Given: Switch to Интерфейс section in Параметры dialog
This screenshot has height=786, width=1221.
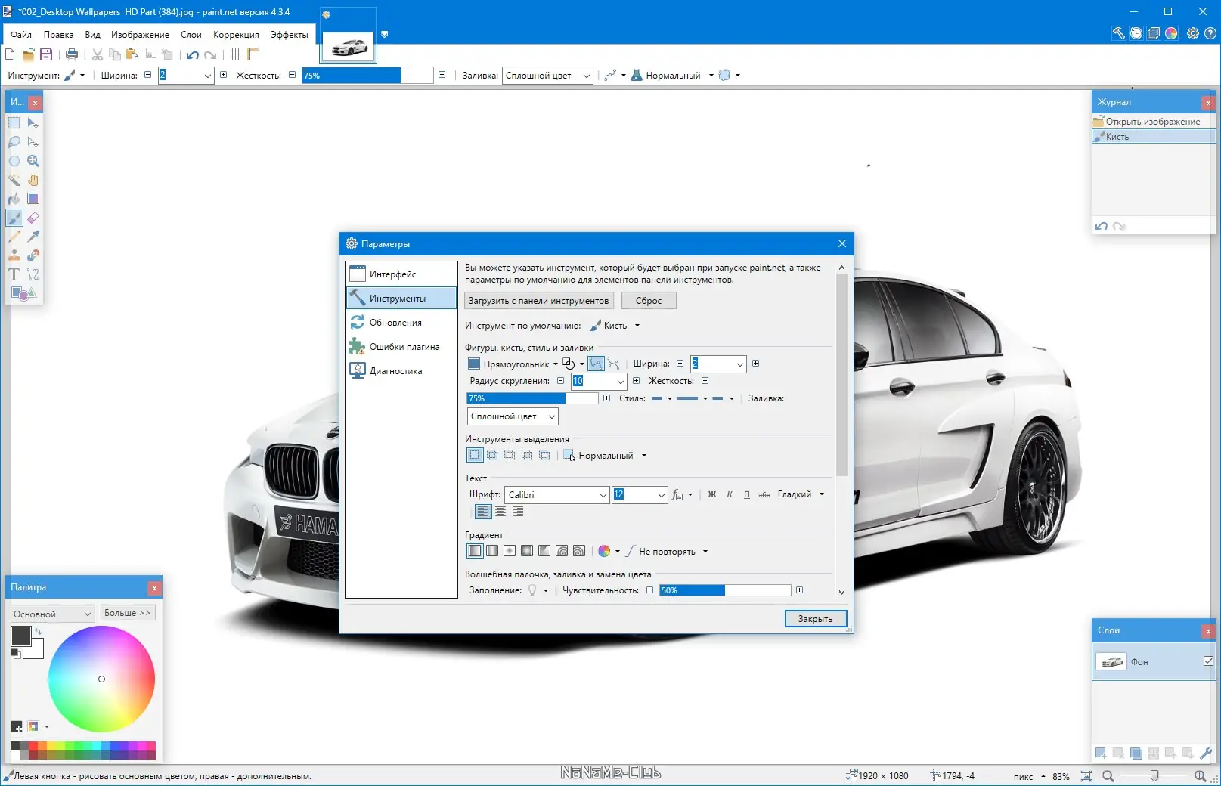Looking at the screenshot, I should [x=401, y=274].
